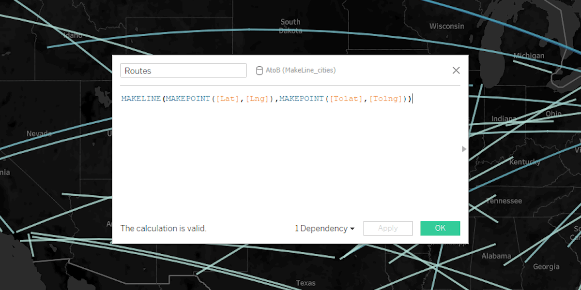Click the Wisconsin map label
The width and height of the screenshot is (581, 290).
click(x=447, y=26)
